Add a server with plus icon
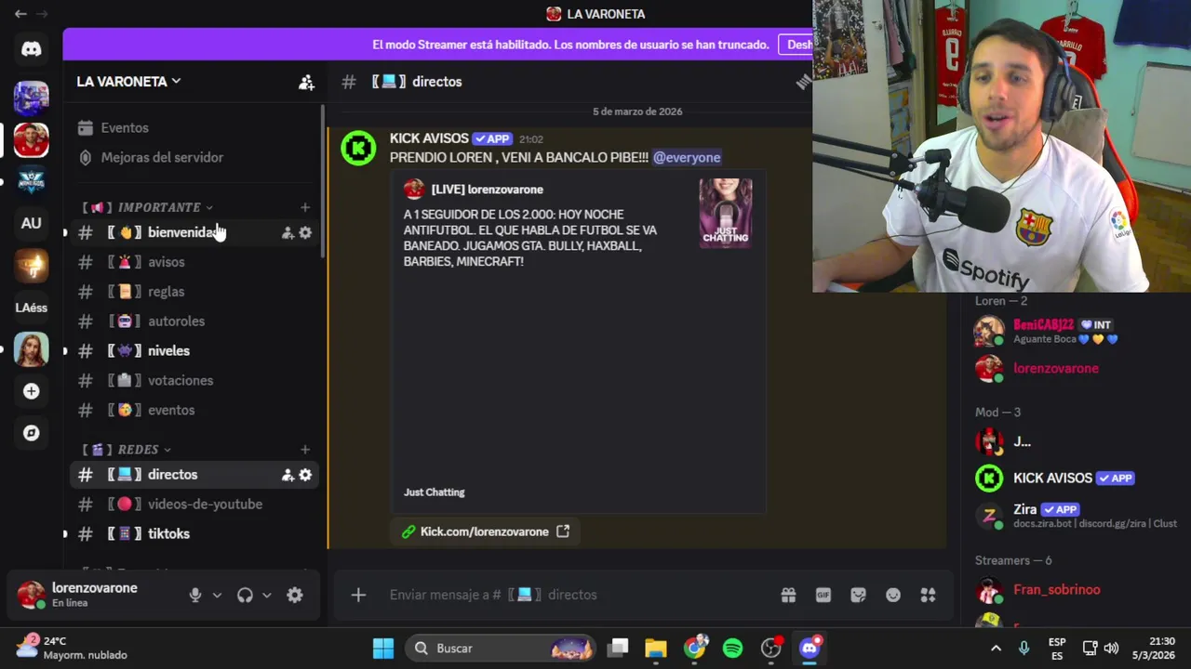 (x=32, y=391)
